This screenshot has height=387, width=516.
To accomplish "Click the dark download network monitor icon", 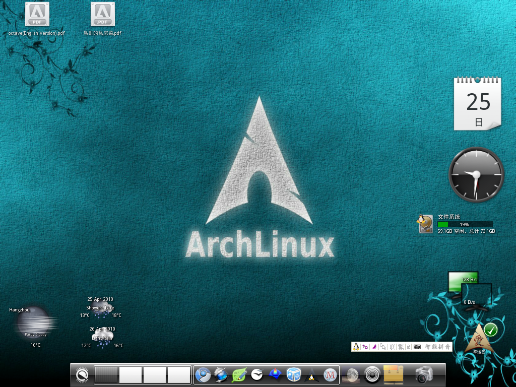I will click(477, 297).
